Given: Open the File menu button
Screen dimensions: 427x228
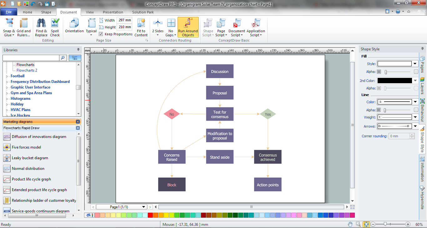Looking at the screenshot, I should click(x=9, y=12).
